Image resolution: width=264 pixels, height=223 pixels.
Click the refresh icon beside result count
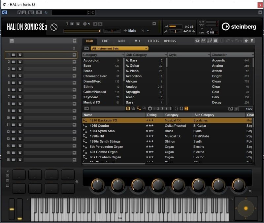tap(230, 109)
